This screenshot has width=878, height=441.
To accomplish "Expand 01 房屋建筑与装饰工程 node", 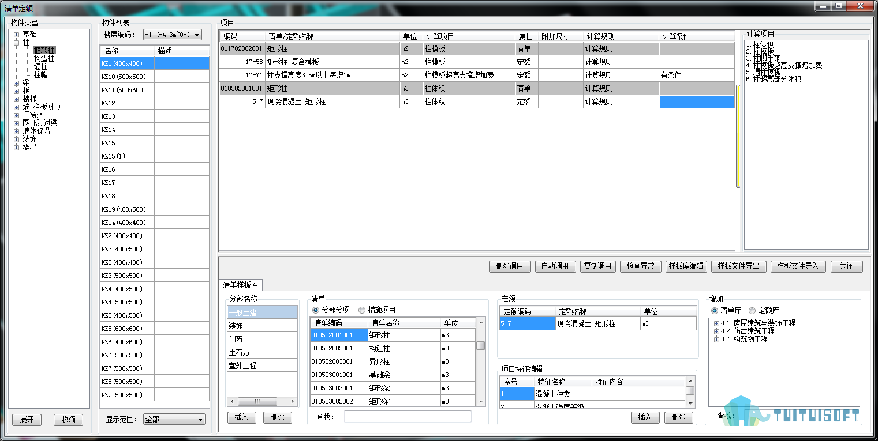I will [x=717, y=323].
